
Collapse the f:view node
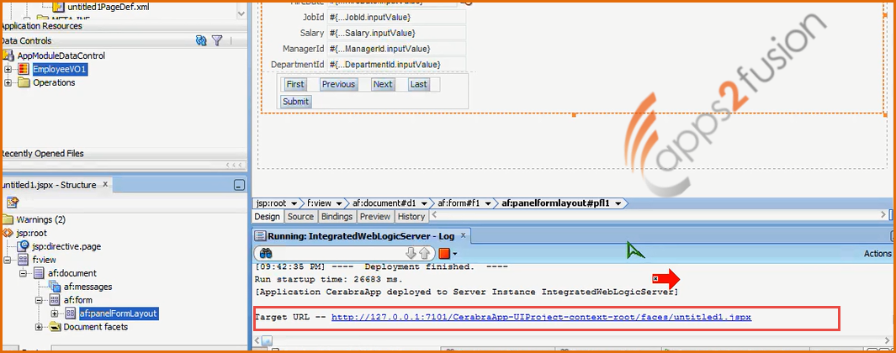[8, 260]
